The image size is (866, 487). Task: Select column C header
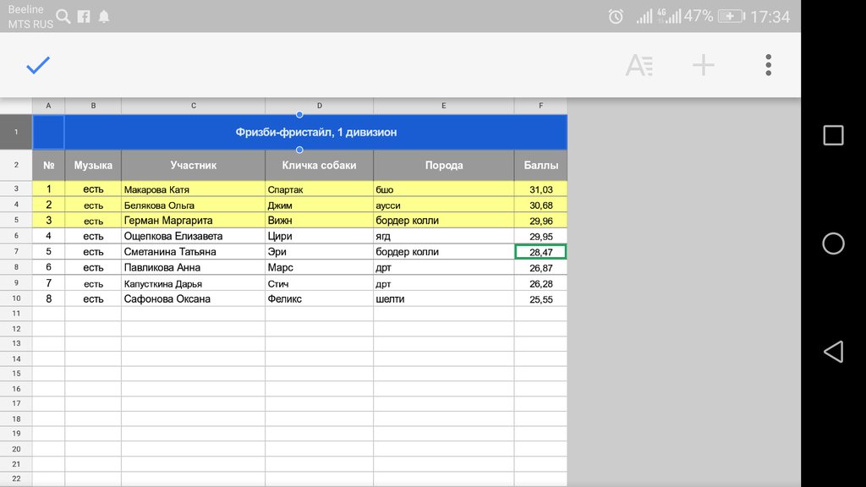click(x=194, y=106)
